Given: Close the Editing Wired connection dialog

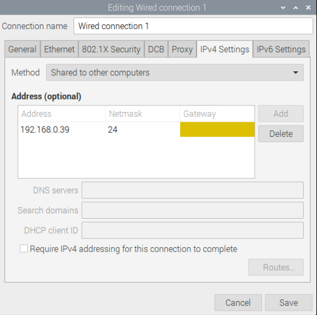Looking at the screenshot, I should 308,8.
